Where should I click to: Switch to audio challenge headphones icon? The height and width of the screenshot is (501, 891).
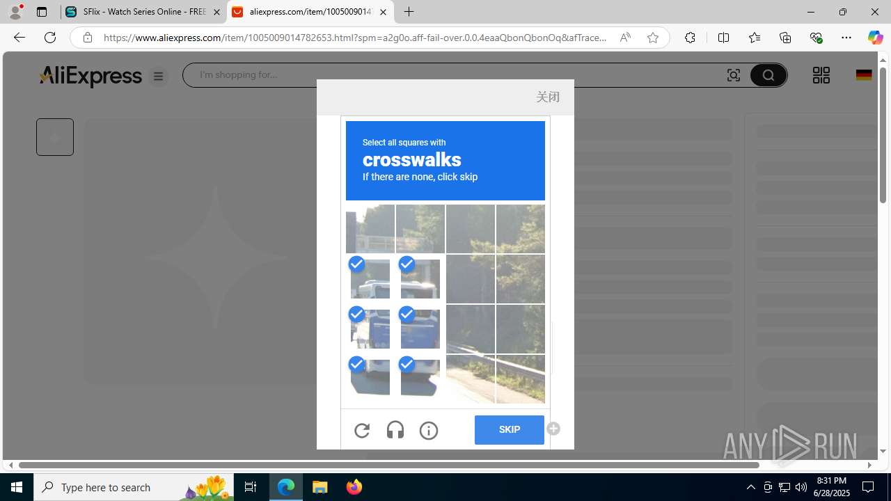tap(395, 431)
